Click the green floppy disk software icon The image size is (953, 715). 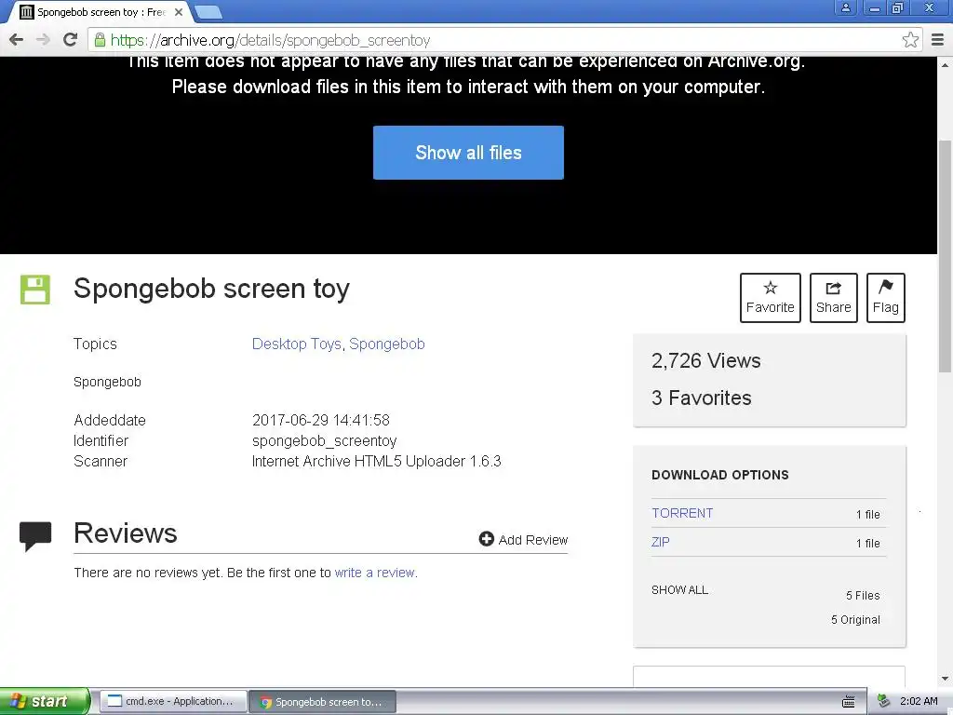(x=35, y=290)
